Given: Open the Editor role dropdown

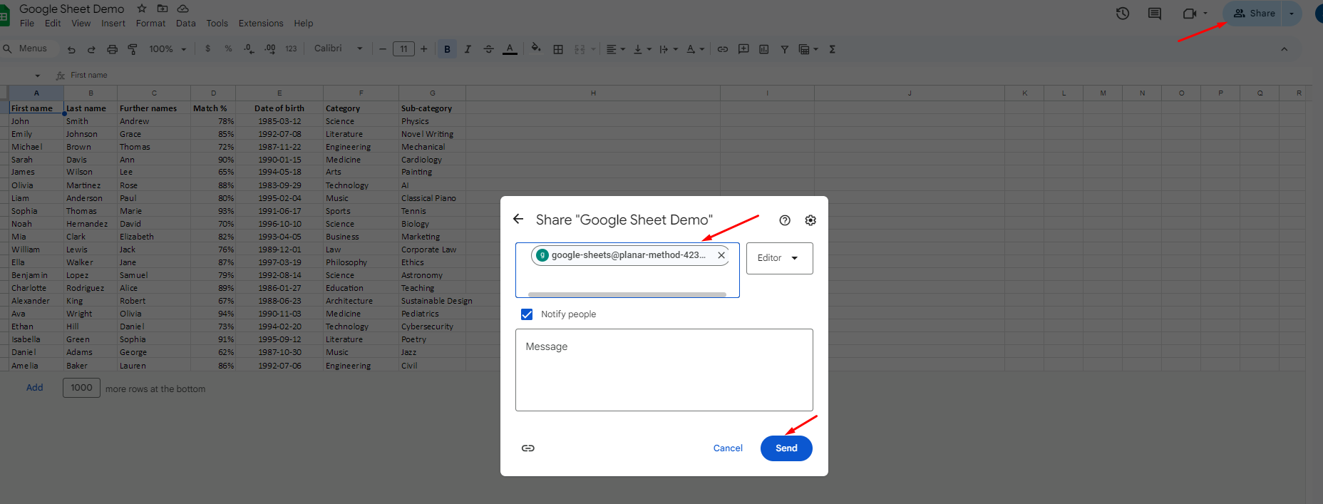Looking at the screenshot, I should [779, 258].
